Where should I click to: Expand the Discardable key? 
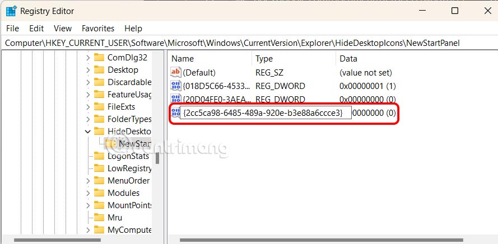[88, 82]
